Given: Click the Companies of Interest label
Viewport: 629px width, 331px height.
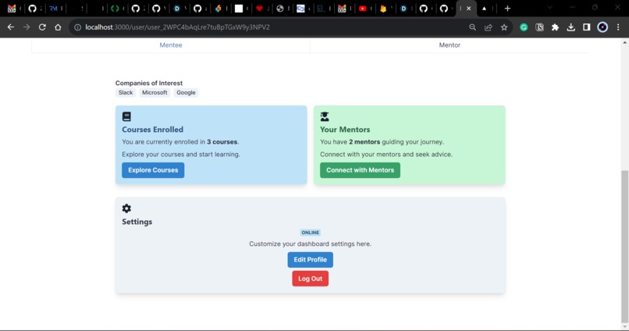Looking at the screenshot, I should click(x=149, y=83).
